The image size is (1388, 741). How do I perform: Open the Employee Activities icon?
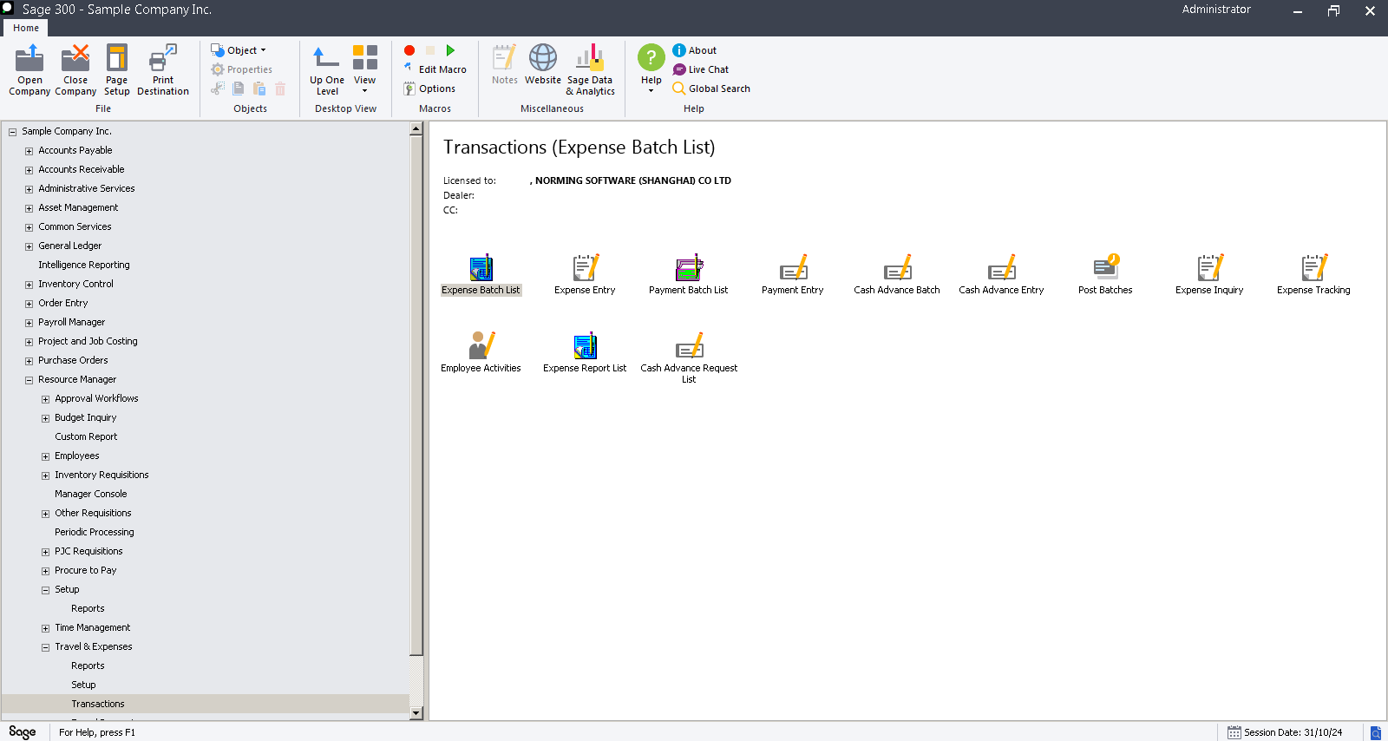[x=481, y=346]
